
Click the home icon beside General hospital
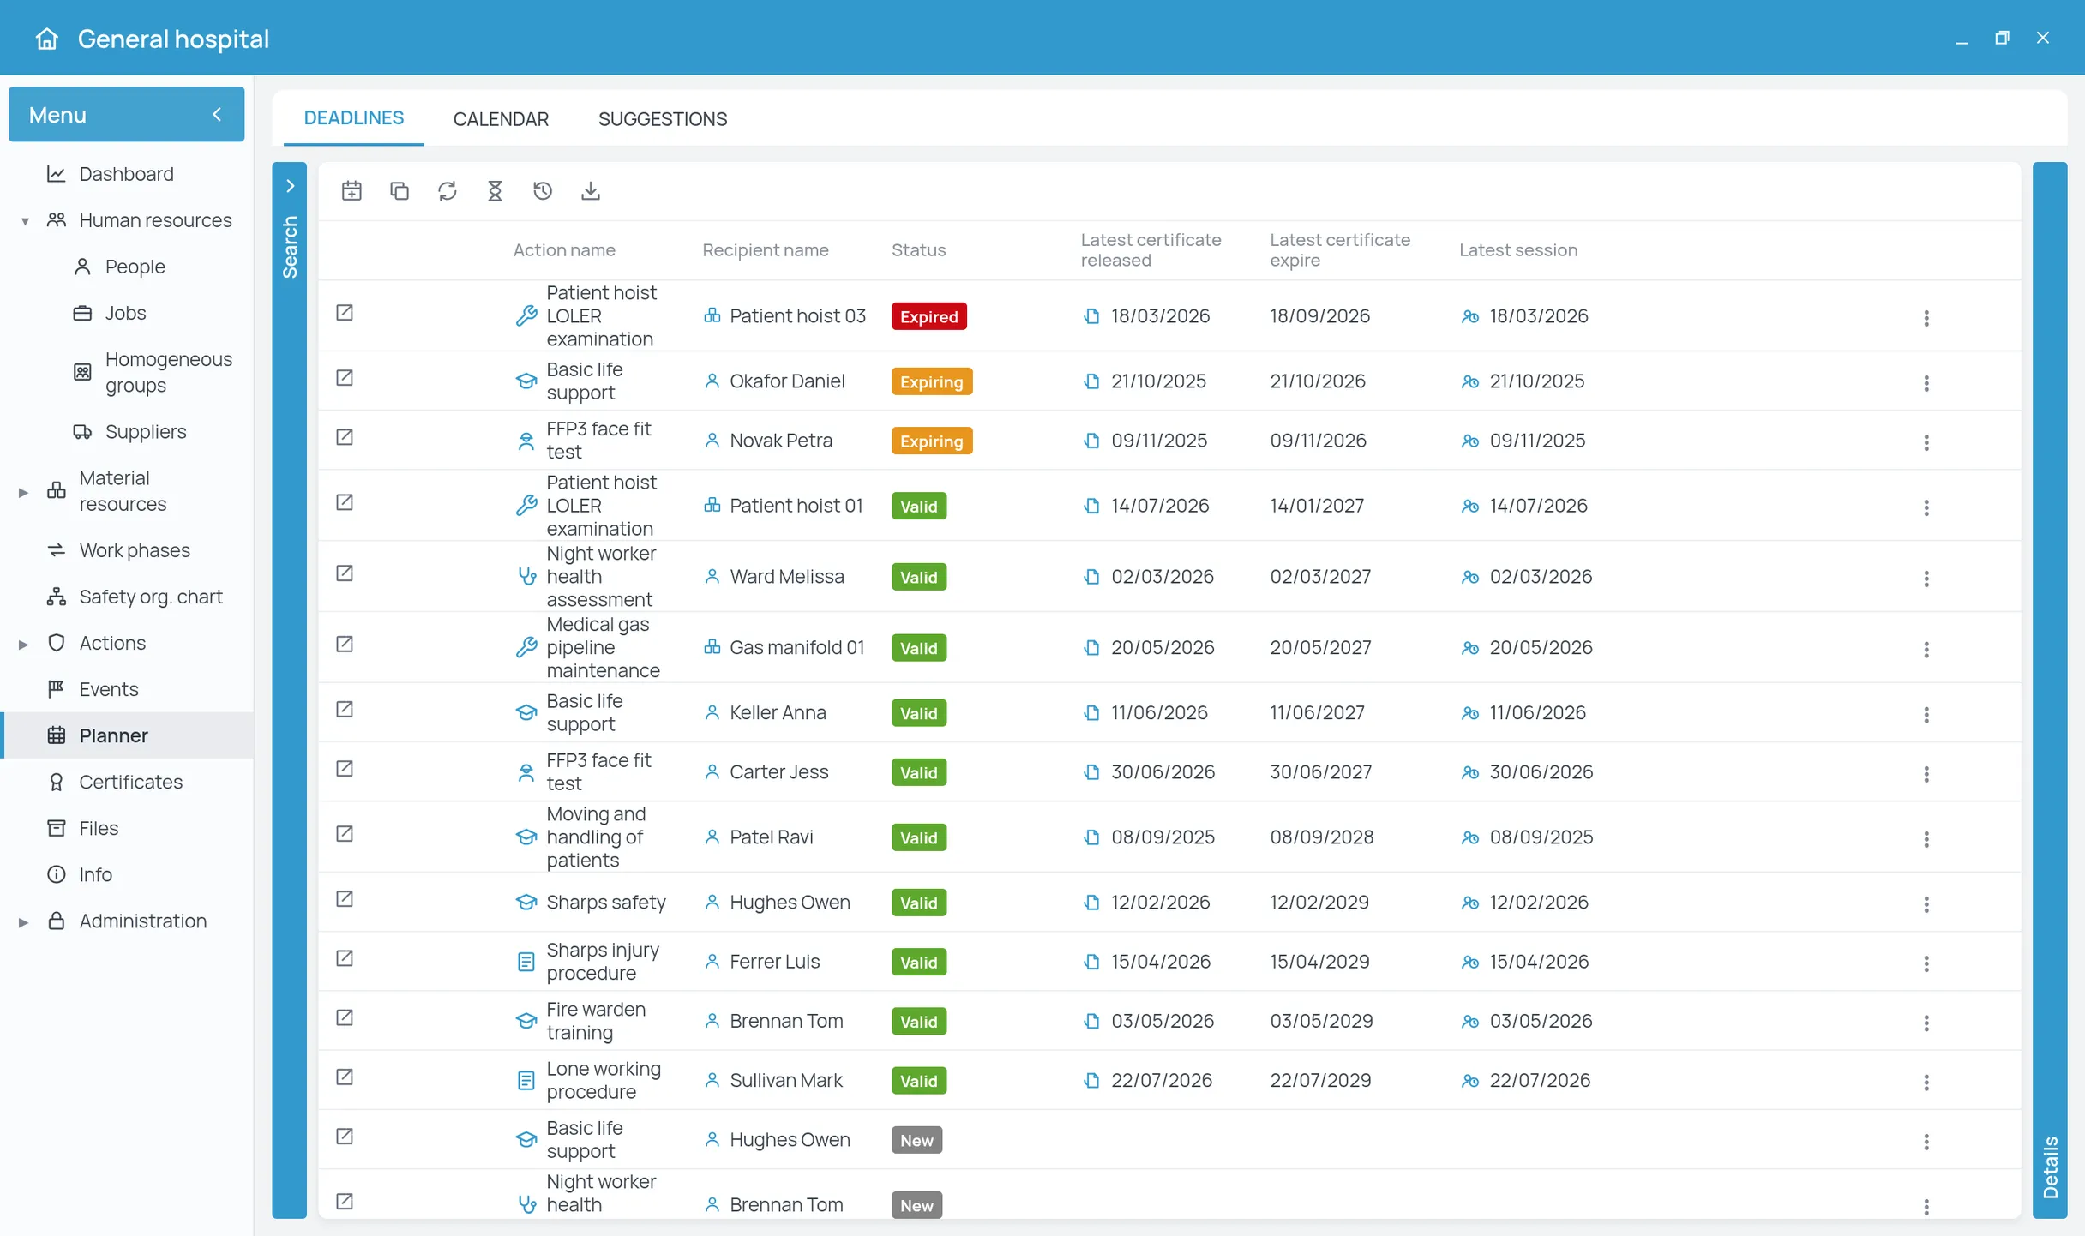(47, 39)
